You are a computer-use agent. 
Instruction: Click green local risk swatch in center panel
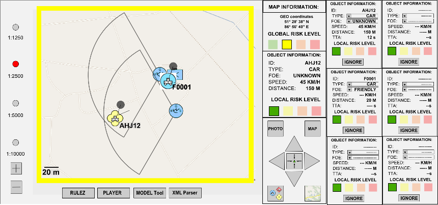tap(274, 111)
